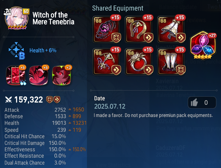Select the spiked ring equipment
Screen dimensions: 221x168
point(139,61)
